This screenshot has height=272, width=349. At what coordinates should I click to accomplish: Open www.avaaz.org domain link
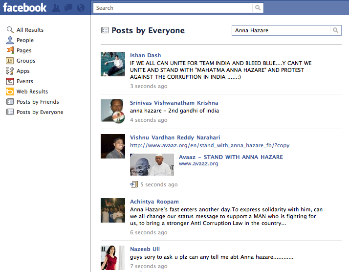[198, 163]
